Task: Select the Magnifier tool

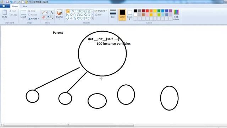Action: pyautogui.click(x=52, y=17)
